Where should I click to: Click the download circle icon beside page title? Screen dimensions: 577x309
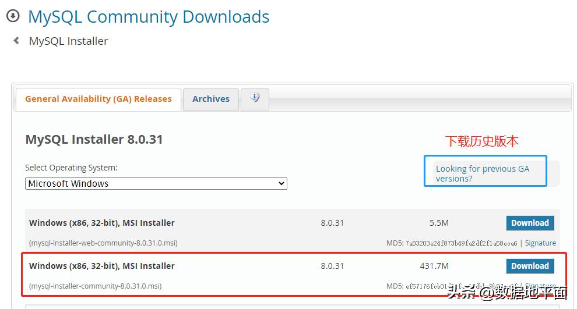pos(13,16)
